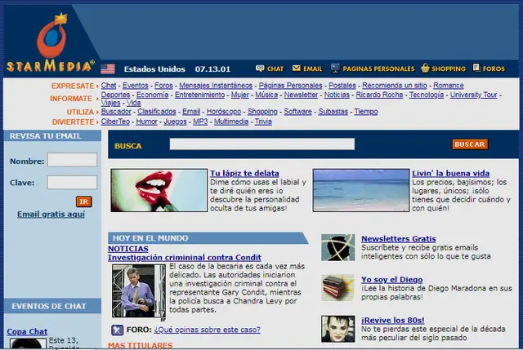Open the Romance link
523x350 pixels.
click(449, 86)
